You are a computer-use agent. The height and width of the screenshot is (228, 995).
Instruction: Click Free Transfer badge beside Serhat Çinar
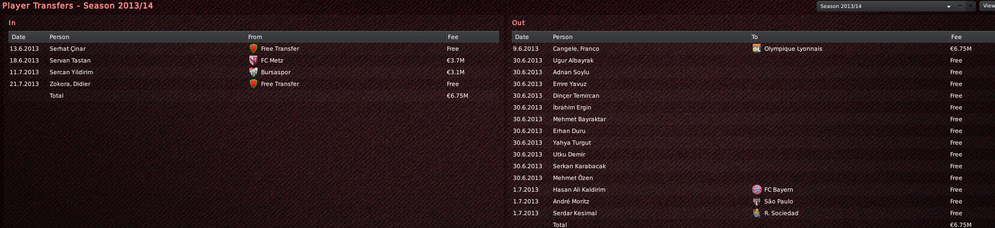pyautogui.click(x=254, y=49)
